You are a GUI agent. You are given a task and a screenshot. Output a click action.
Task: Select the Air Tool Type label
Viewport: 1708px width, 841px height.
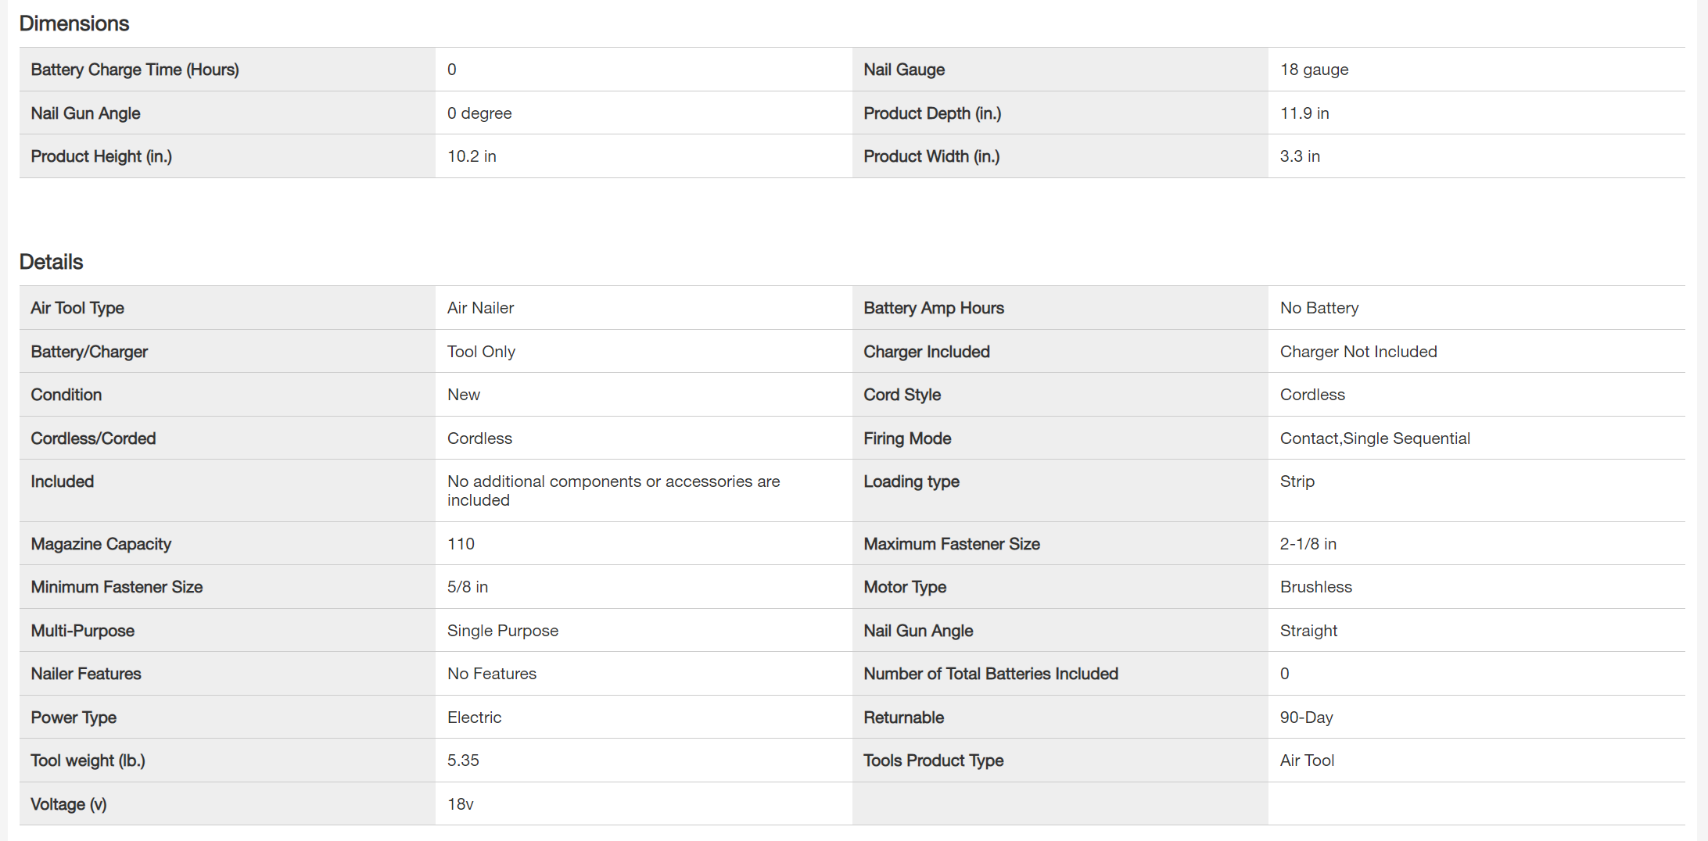tap(77, 308)
